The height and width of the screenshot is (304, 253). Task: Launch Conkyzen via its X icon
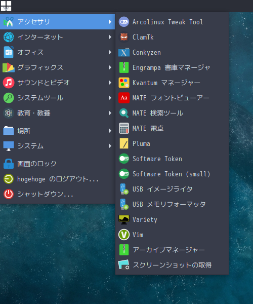124,52
